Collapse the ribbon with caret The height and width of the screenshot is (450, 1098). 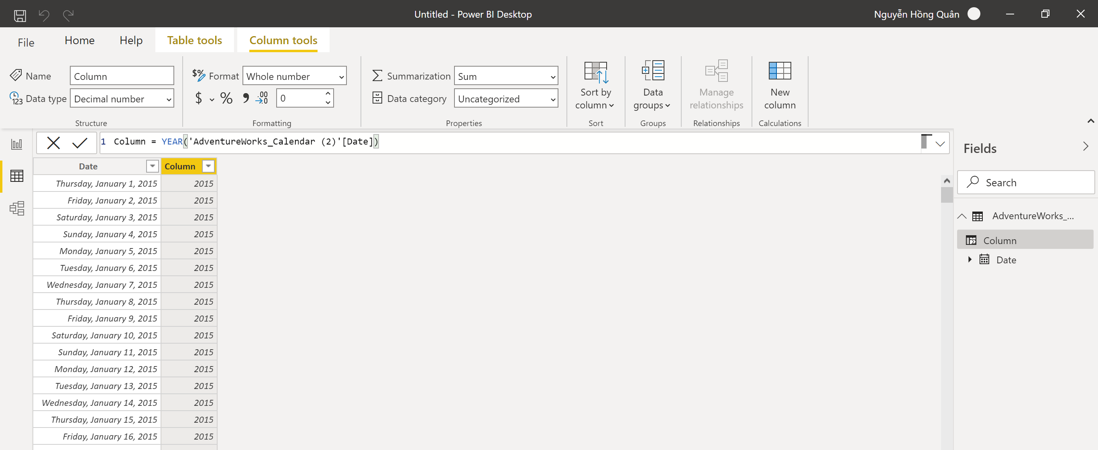click(x=1090, y=120)
